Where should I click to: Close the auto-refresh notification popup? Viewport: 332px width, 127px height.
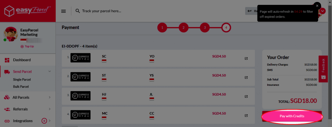pos(317,6)
